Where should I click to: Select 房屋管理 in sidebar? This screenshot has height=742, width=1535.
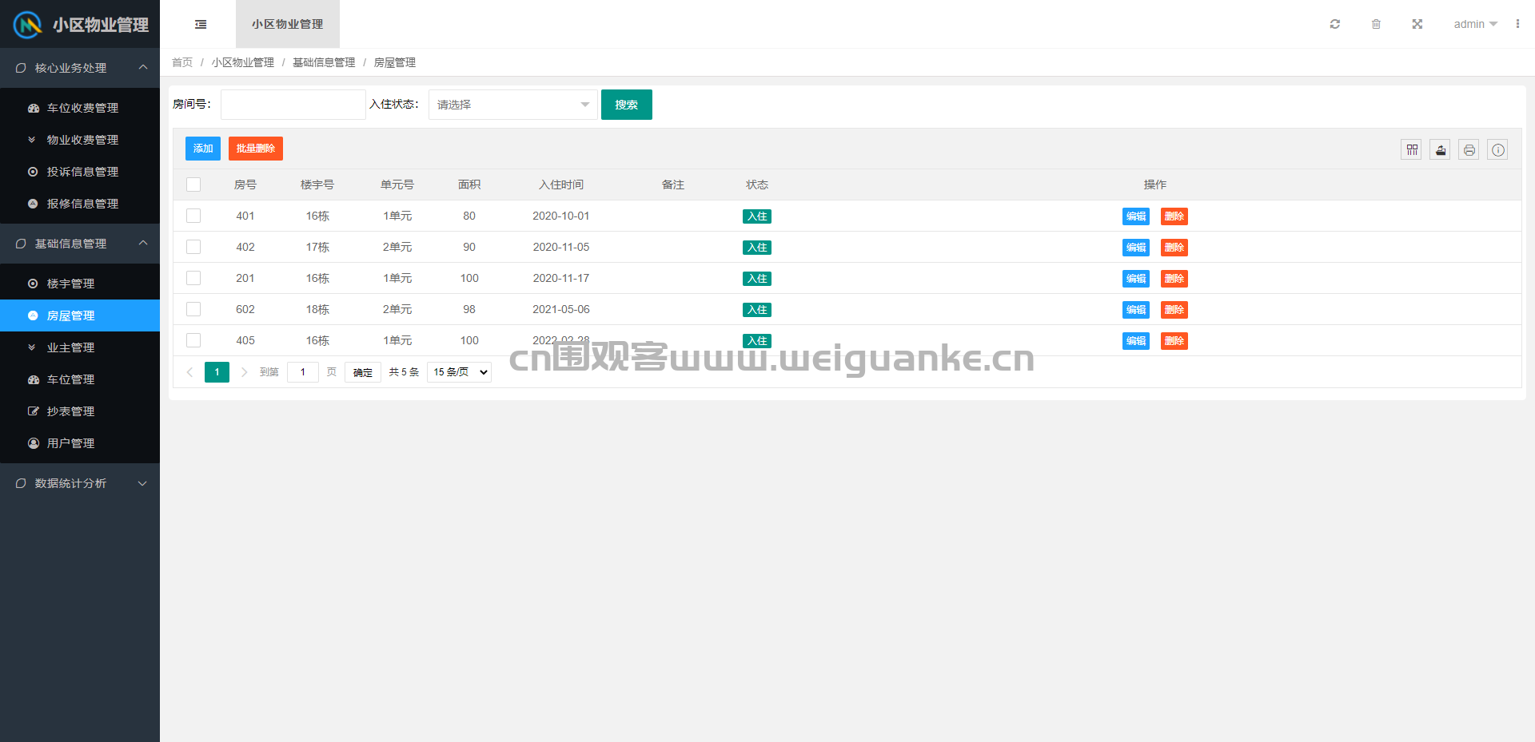[80, 315]
